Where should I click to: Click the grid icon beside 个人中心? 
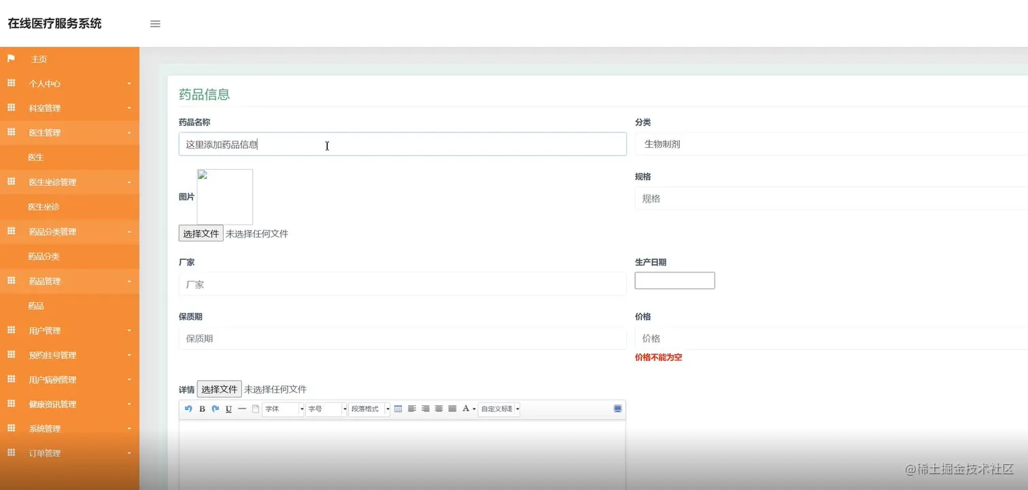point(11,83)
